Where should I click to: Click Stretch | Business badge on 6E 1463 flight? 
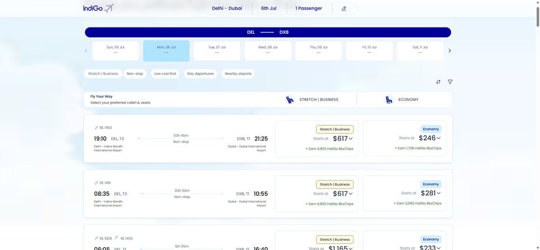click(335, 130)
